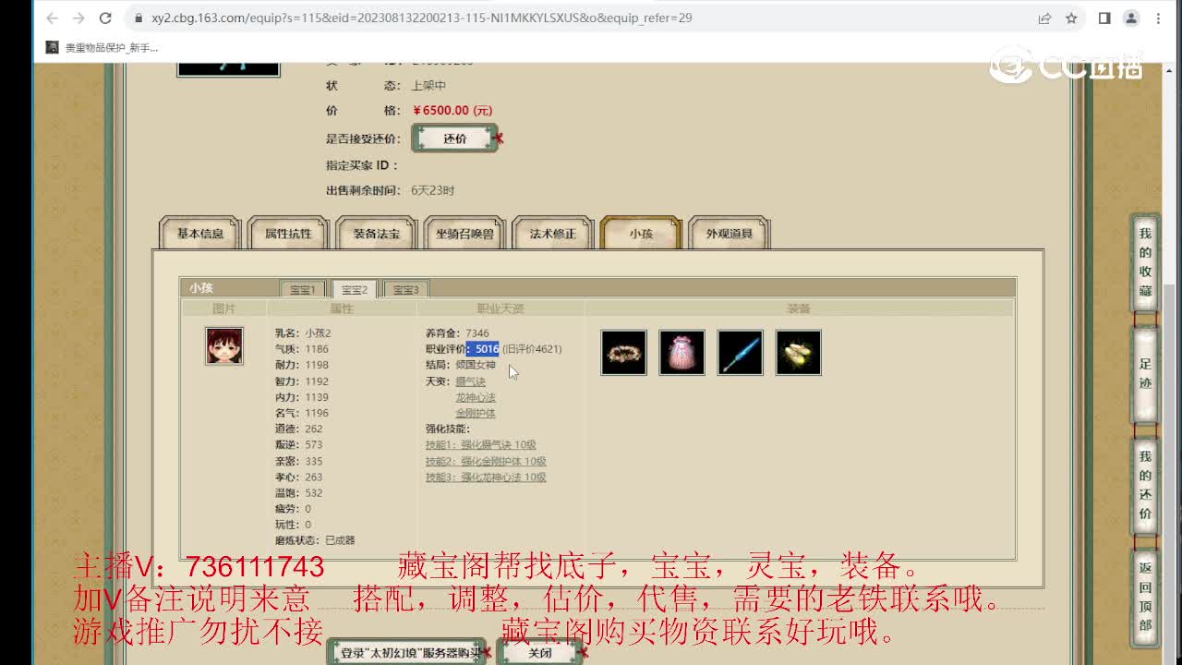Inspect the flower wreath equipment icon

pos(624,353)
